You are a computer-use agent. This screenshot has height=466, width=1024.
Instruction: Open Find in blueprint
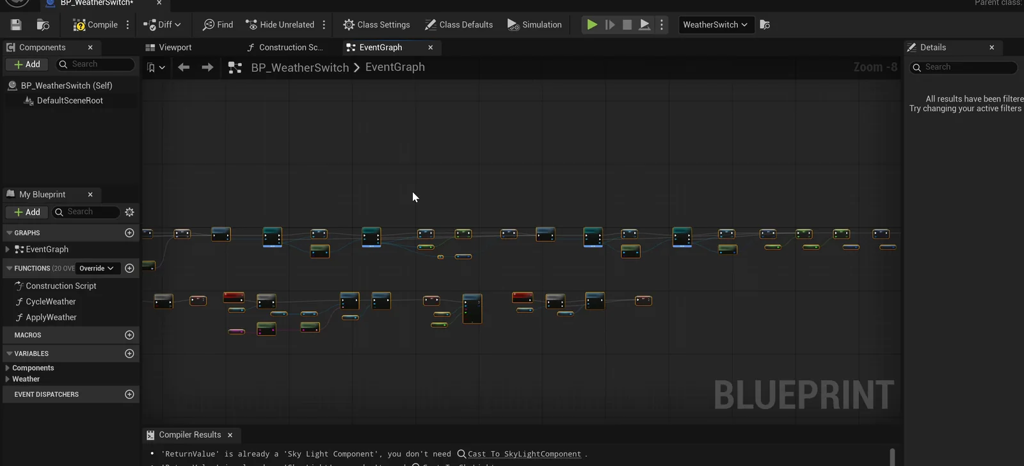[218, 25]
